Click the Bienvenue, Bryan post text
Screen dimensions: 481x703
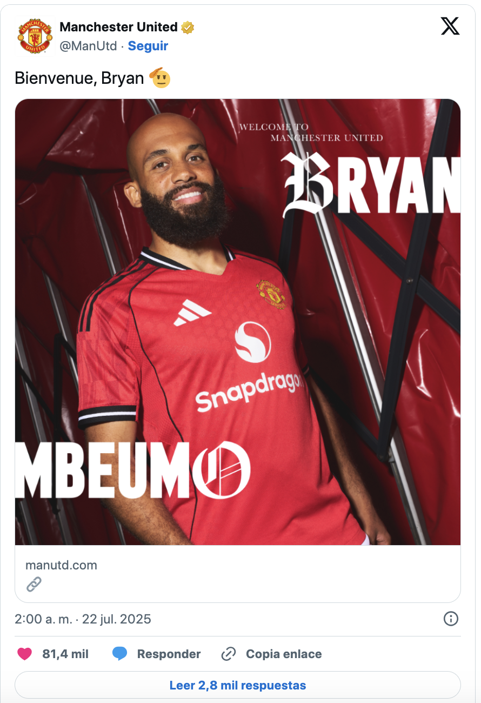(79, 78)
